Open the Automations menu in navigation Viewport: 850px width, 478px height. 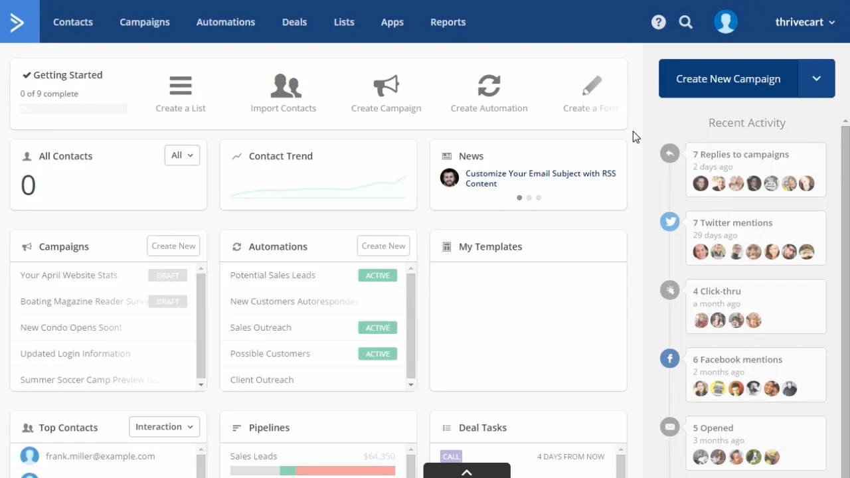click(x=225, y=22)
